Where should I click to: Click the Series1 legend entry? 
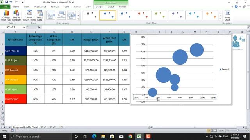[x=224, y=69]
